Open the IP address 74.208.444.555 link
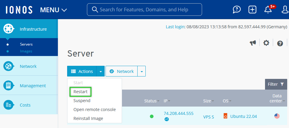289x128 pixels. [x=178, y=113]
